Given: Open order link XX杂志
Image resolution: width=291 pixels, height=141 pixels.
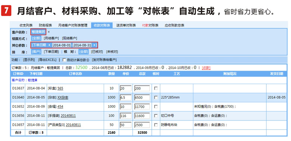Looking at the screenshot, I should [x=63, y=97].
